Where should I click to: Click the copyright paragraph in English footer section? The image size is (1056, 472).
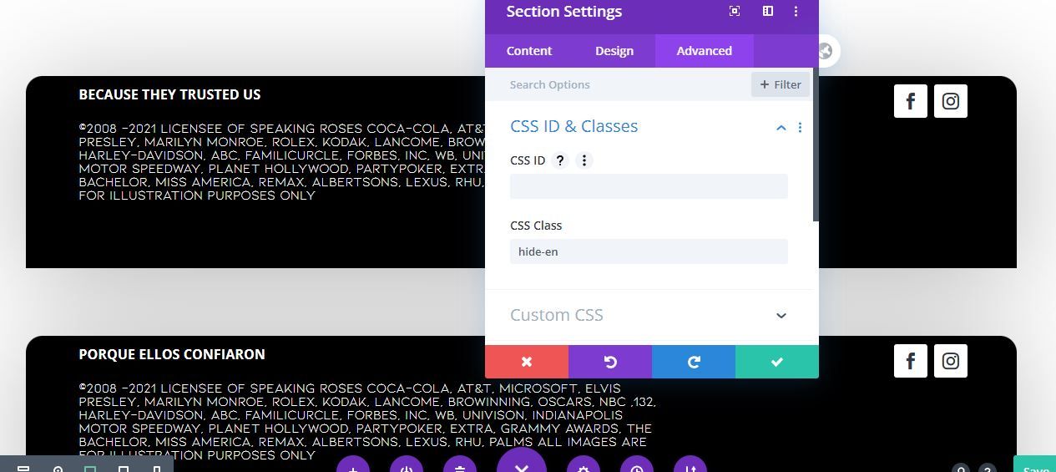tap(281, 162)
